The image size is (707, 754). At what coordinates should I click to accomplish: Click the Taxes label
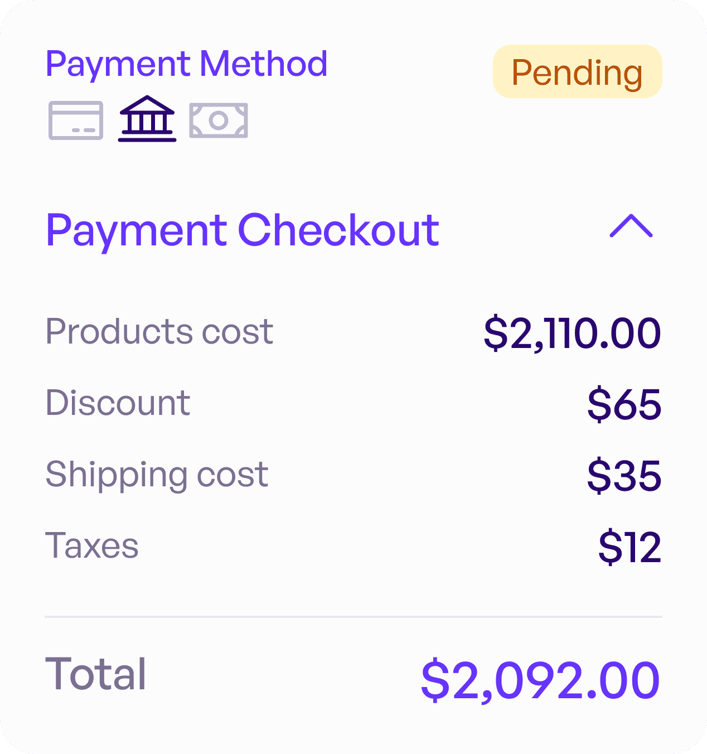pos(92,545)
